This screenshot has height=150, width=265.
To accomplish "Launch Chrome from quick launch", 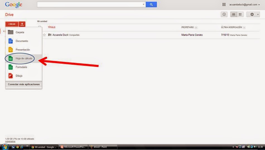I will point(17,147).
